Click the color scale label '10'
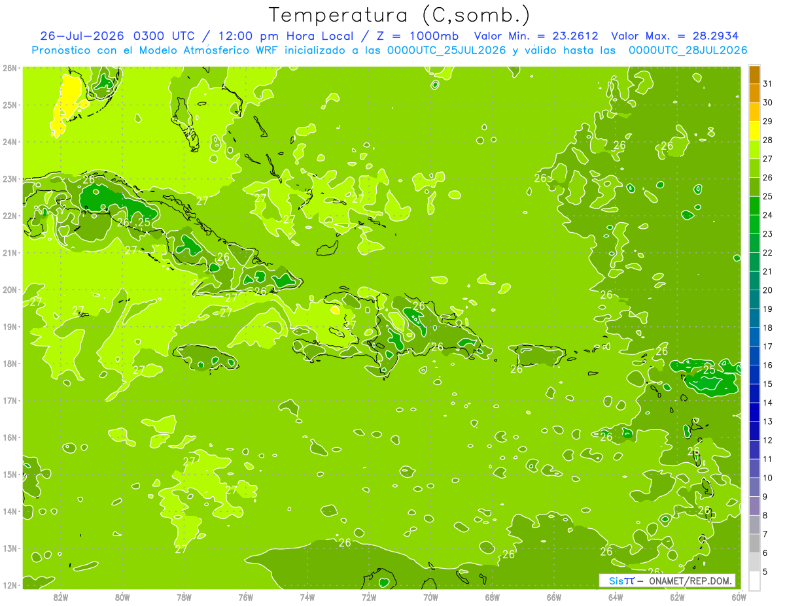Viewport: 785px width, 606px height. pos(767,478)
